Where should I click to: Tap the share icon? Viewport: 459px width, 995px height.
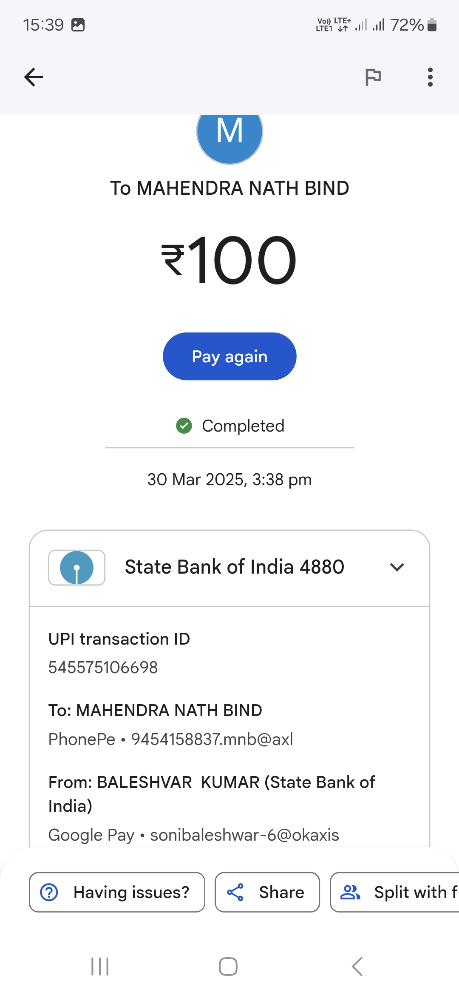click(x=235, y=892)
